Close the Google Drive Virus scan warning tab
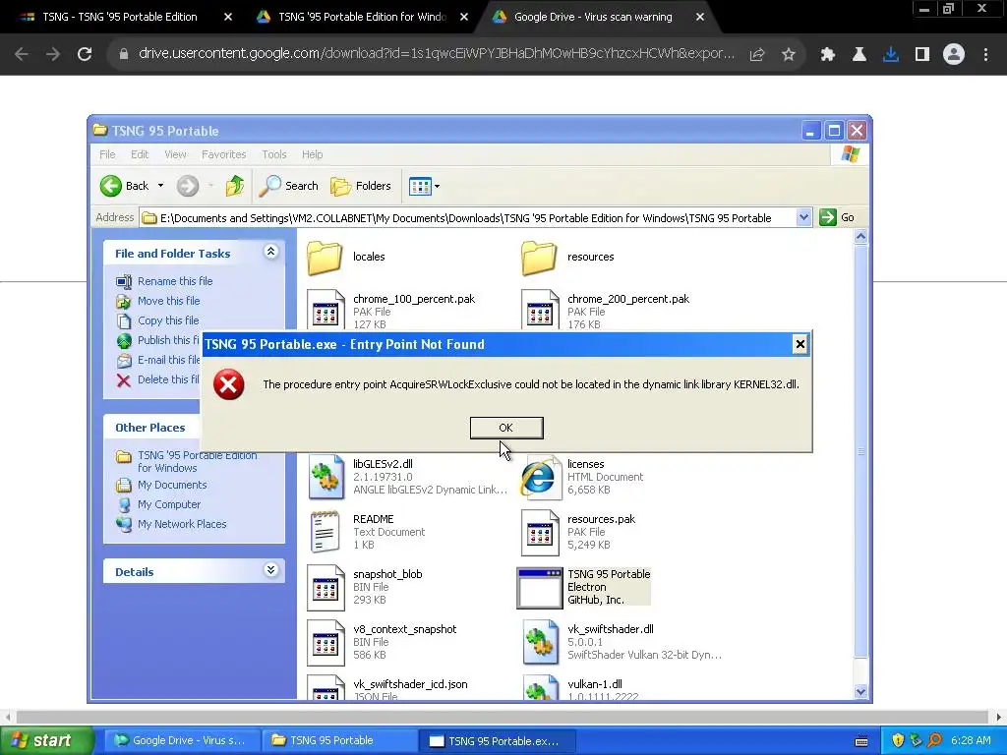 (700, 17)
